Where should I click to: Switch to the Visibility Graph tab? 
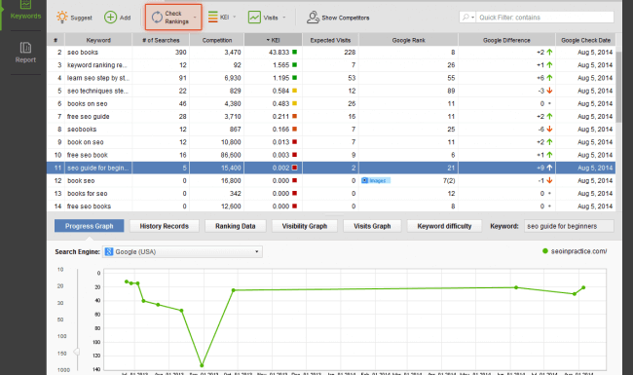pyautogui.click(x=305, y=226)
